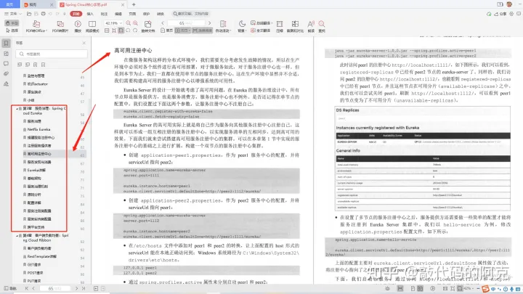Toggle Continuous reading mode
The height and width of the screenshot is (294, 523).
coord(203,30)
